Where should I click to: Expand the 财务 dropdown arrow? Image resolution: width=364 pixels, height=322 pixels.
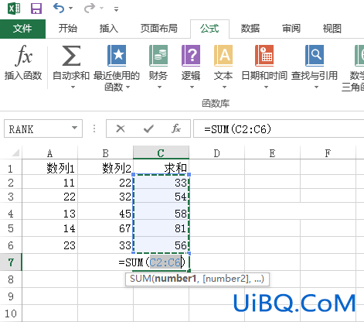tap(159, 87)
